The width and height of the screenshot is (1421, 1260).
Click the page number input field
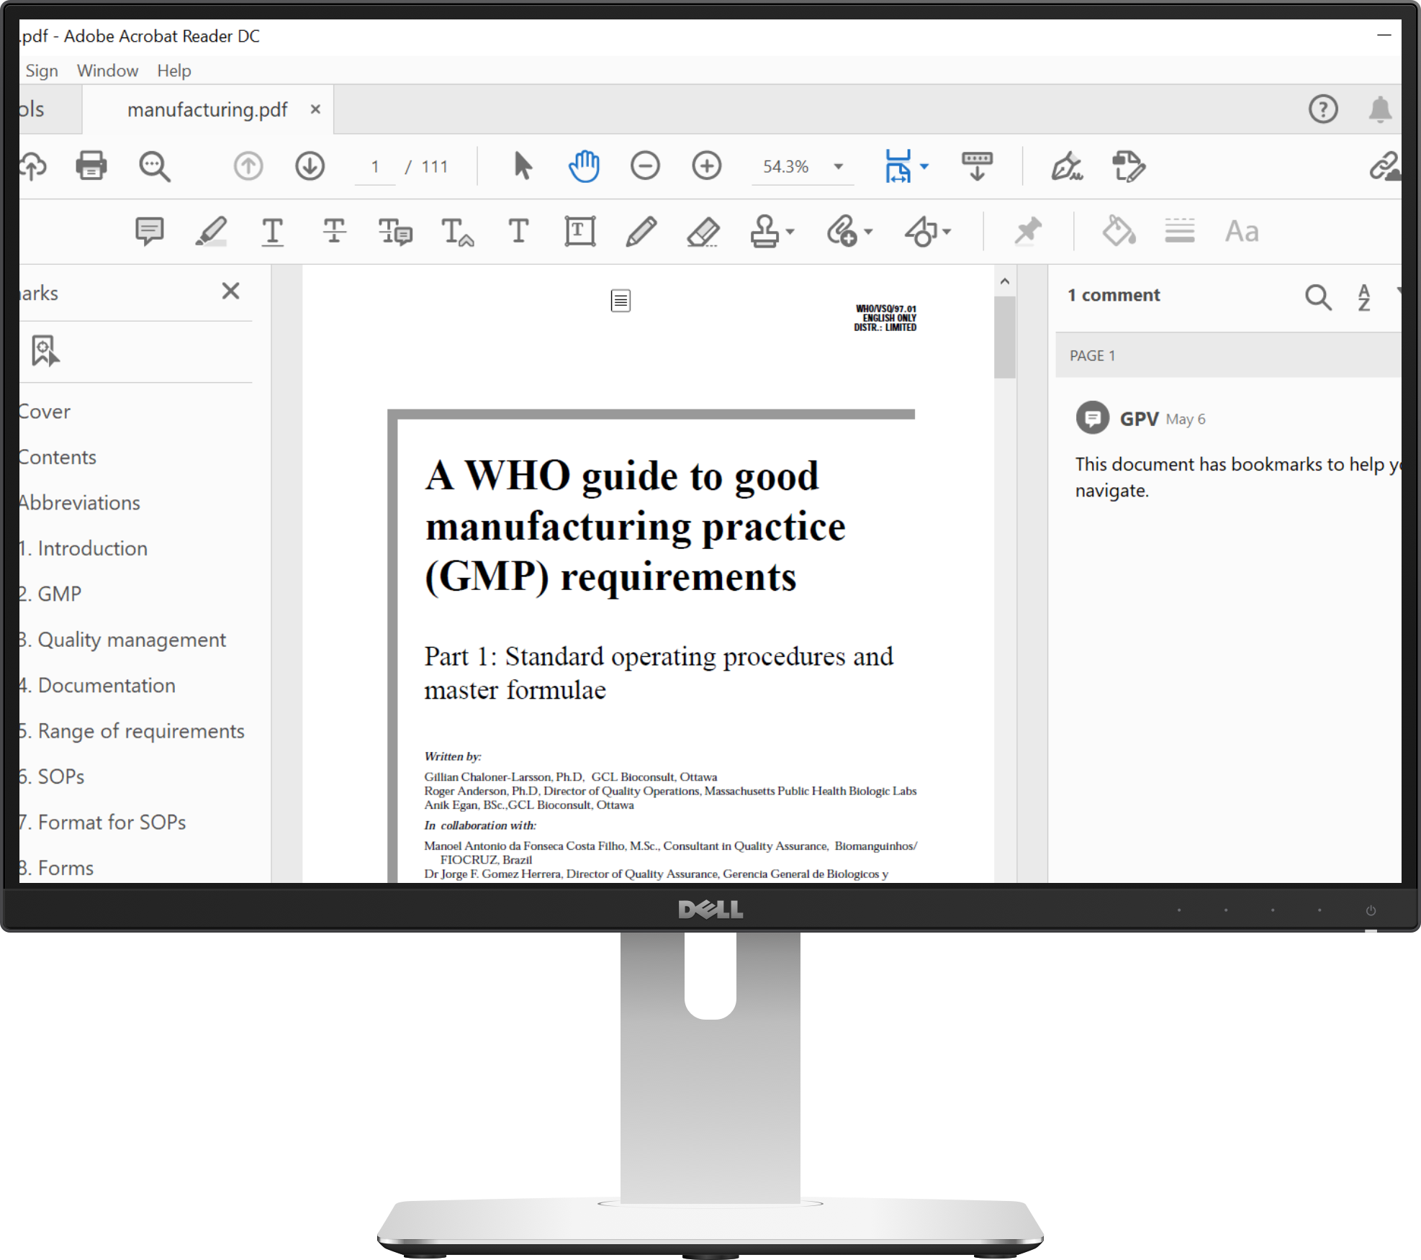pyautogui.click(x=375, y=167)
